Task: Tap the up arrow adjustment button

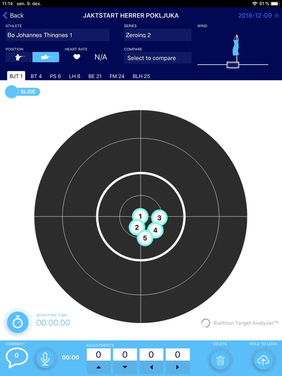Action: coord(98,367)
